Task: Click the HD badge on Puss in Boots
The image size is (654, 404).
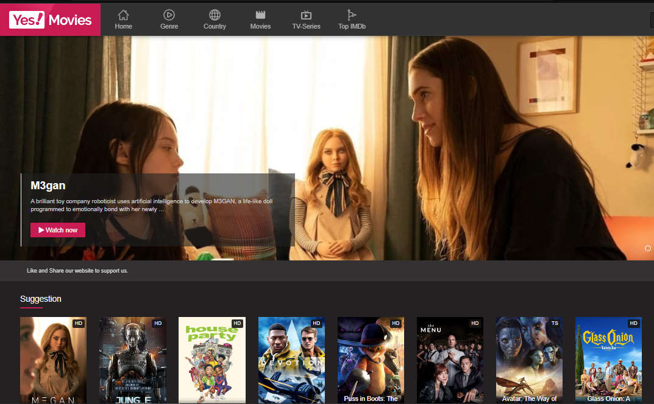Action: (x=396, y=323)
